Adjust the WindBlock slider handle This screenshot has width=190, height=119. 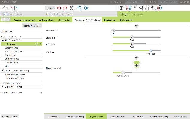coord(150,51)
